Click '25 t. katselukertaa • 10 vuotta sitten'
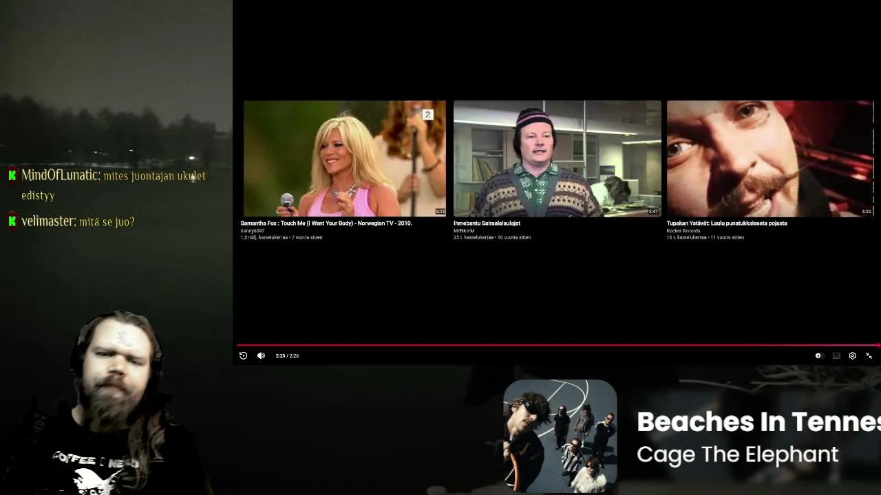Image resolution: width=881 pixels, height=495 pixels. [x=492, y=238]
